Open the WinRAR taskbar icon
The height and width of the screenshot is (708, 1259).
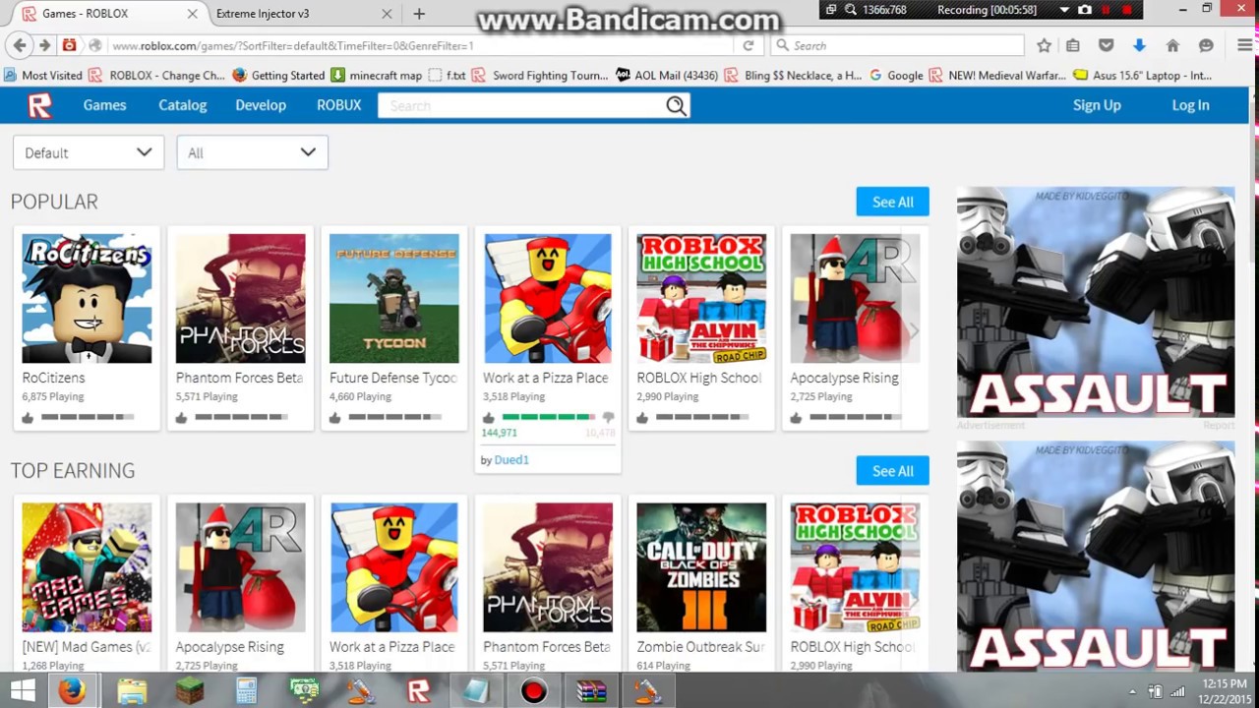[x=591, y=691]
